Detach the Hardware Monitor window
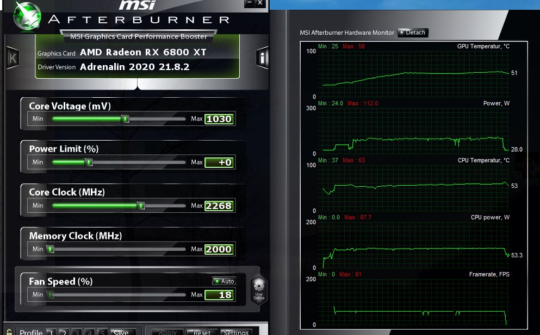 point(413,33)
